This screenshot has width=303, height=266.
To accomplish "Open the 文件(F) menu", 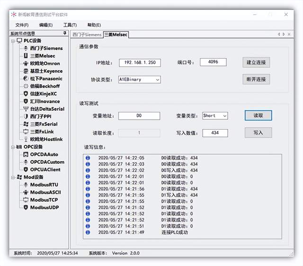I will pyautogui.click(x=22, y=25).
